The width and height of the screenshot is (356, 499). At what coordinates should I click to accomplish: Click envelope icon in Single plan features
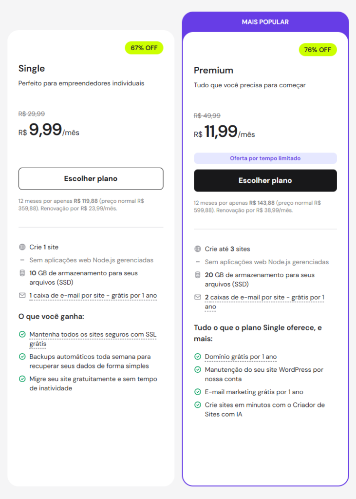[22, 295]
